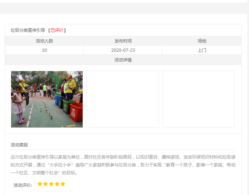Click the fifth rating star

pyautogui.click(x=63, y=184)
